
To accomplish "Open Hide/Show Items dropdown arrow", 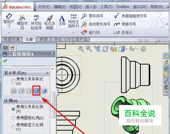I will (x=137, y=49).
